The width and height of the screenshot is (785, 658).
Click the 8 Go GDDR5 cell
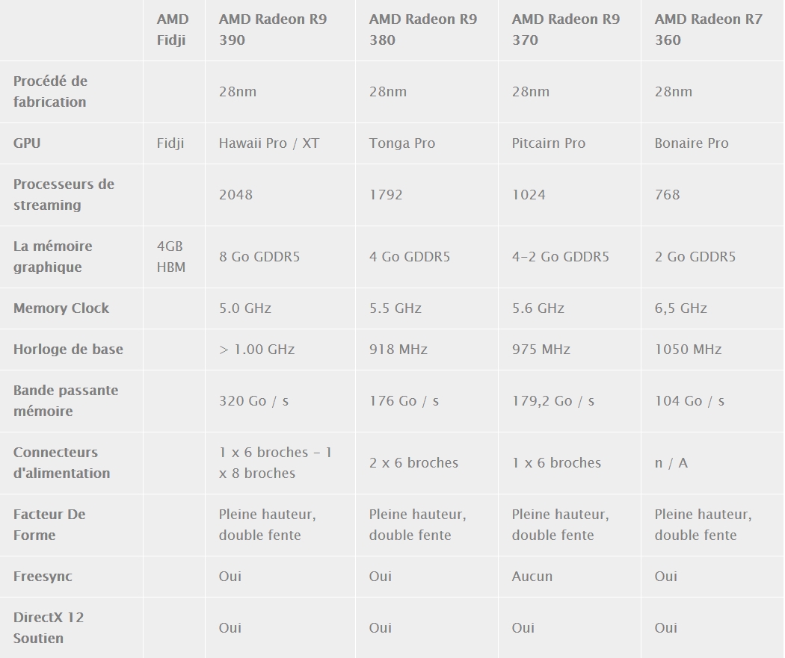[x=259, y=256]
